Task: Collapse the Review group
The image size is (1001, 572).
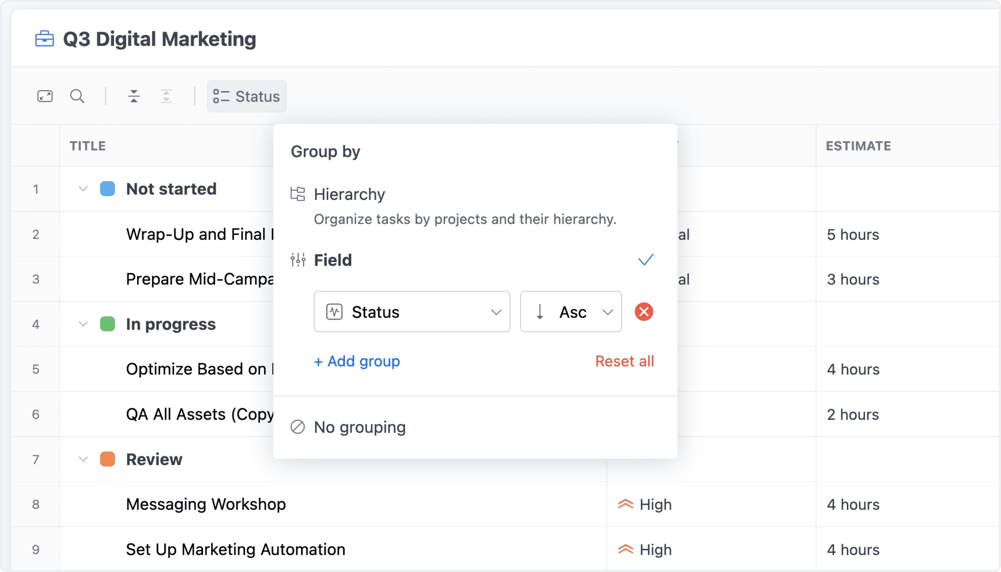Action: [83, 459]
